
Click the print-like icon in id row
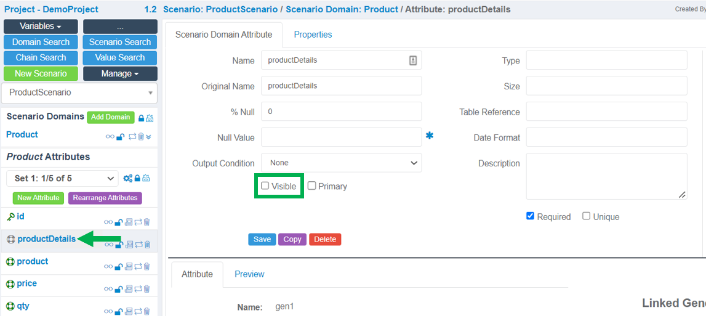[x=129, y=222]
